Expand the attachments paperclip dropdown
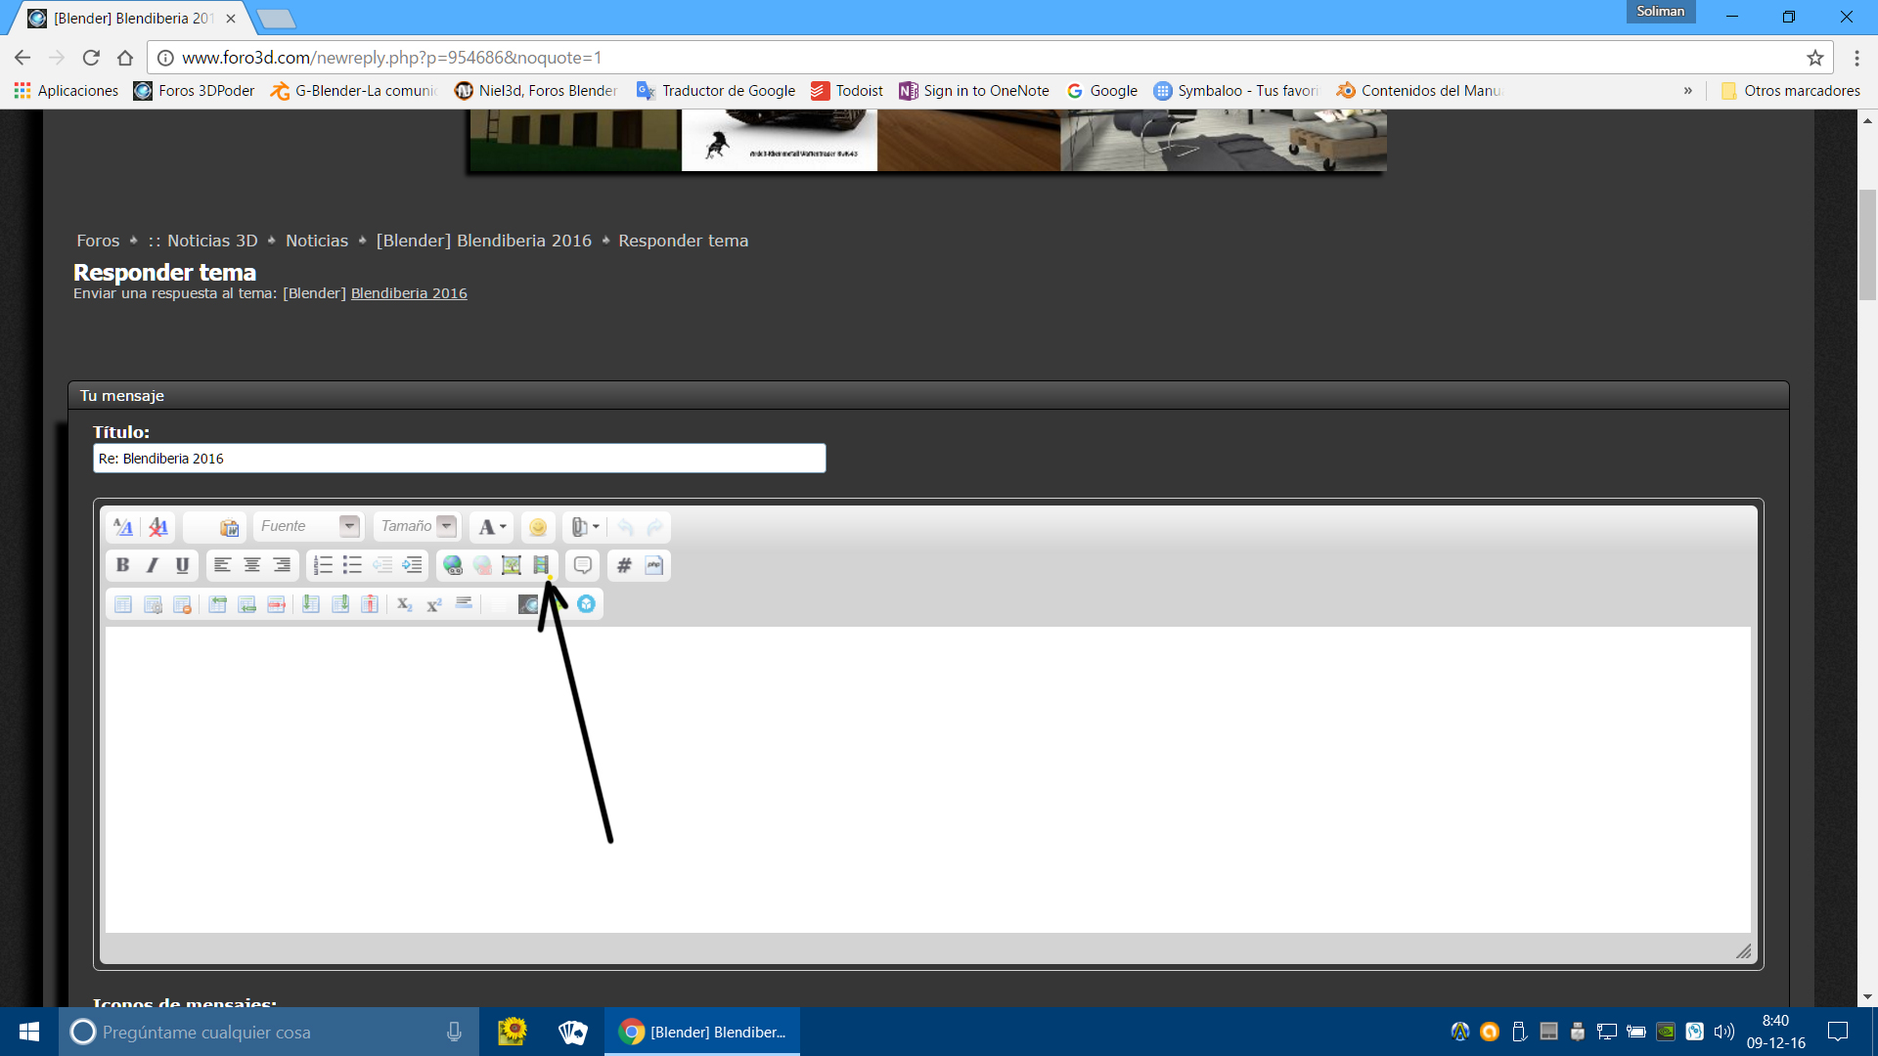Viewport: 1878px width, 1056px height. pyautogui.click(x=586, y=527)
